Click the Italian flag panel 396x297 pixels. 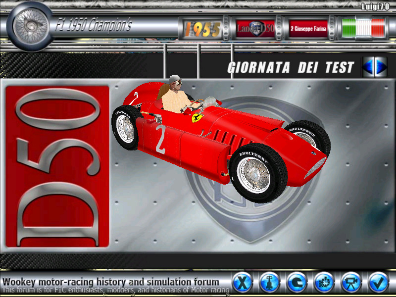point(363,28)
